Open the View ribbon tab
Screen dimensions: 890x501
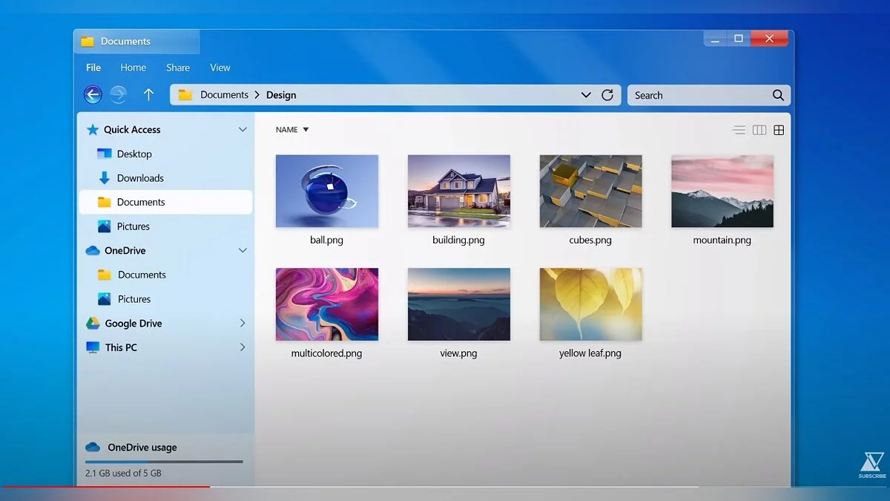[x=220, y=68]
